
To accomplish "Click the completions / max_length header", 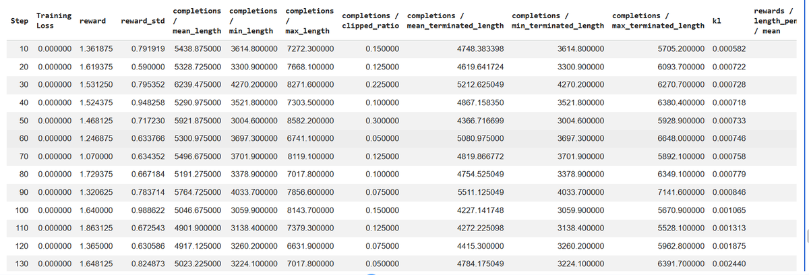I will 309,21.
